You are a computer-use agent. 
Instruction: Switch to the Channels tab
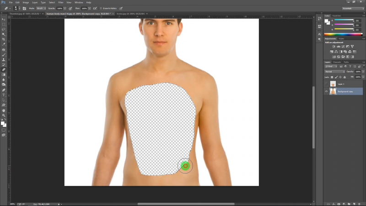(x=337, y=62)
